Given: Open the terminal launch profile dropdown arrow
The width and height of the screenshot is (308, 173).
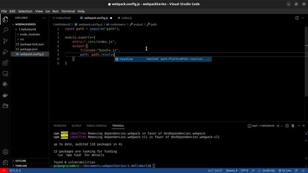Looking at the screenshot, I should [282, 126].
